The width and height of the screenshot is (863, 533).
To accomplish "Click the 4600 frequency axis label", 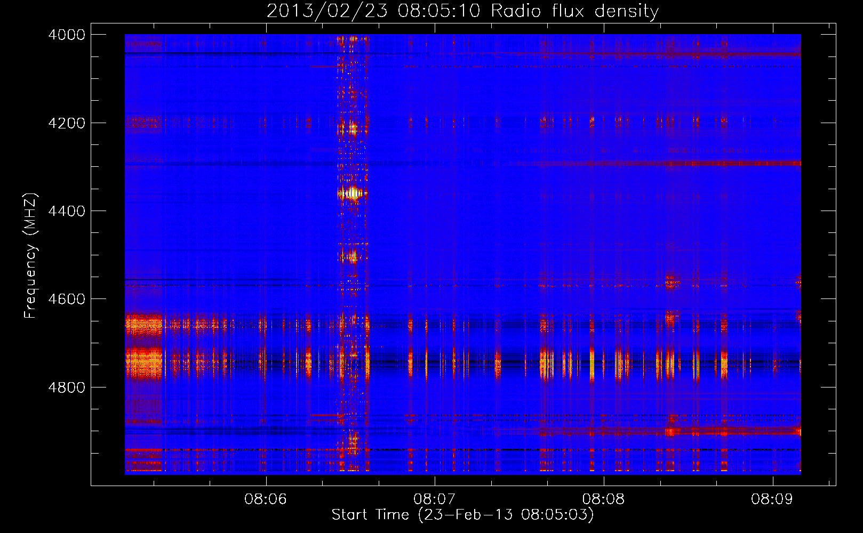I will (67, 299).
